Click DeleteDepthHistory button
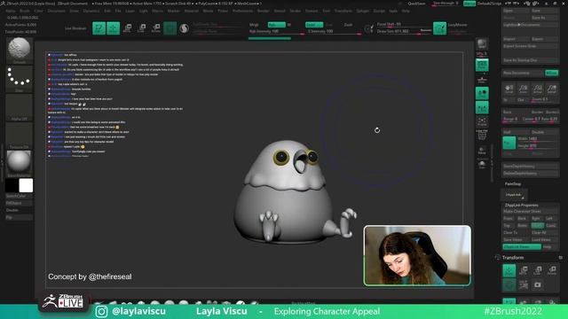Screen dimensions: 568x319 pos(530,174)
